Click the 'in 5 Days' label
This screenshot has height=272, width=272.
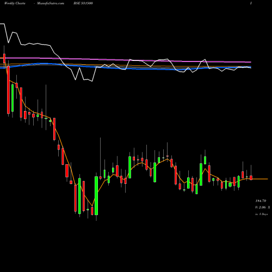tap(261, 214)
